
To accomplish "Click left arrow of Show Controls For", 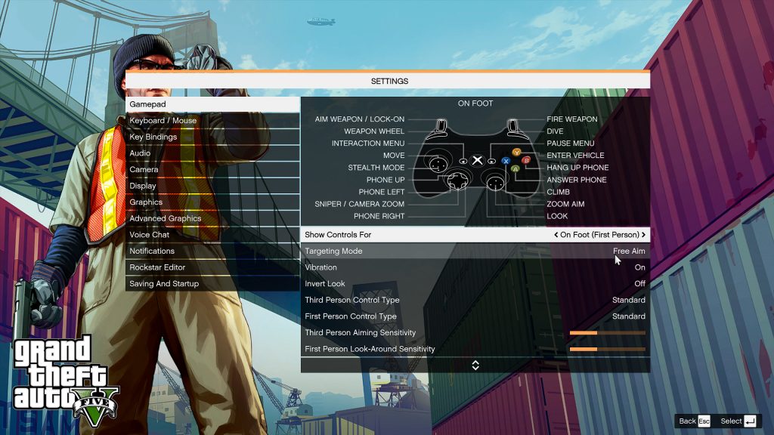I will [556, 235].
